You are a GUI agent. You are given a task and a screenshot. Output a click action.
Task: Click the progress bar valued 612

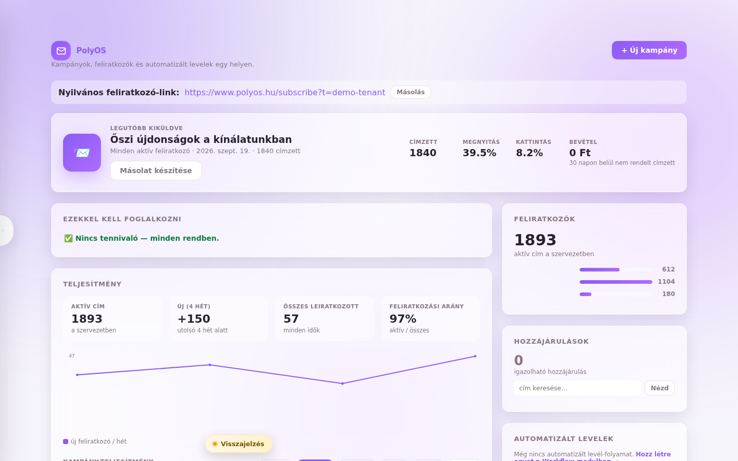(616, 269)
